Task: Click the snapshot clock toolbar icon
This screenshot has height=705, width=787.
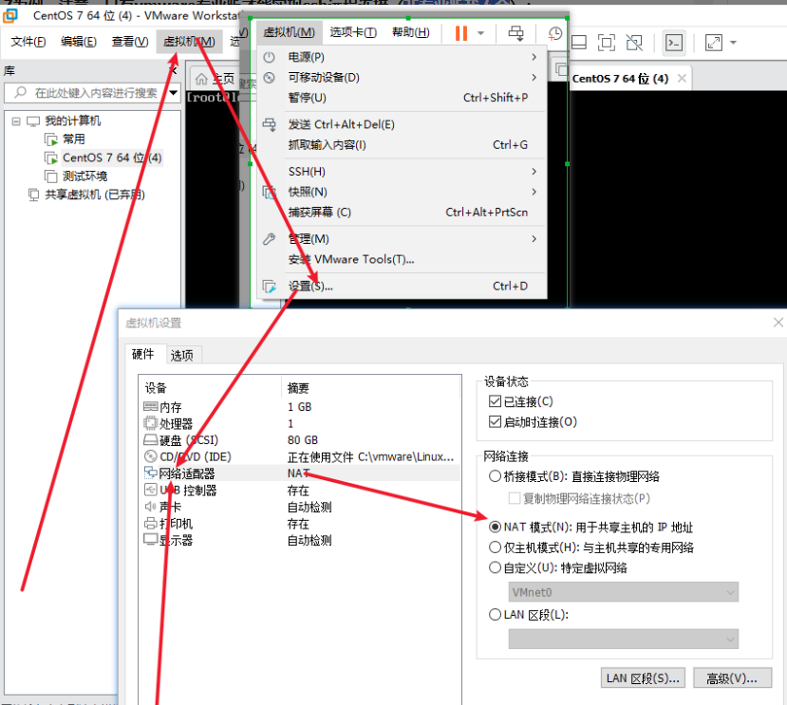Action: (555, 33)
